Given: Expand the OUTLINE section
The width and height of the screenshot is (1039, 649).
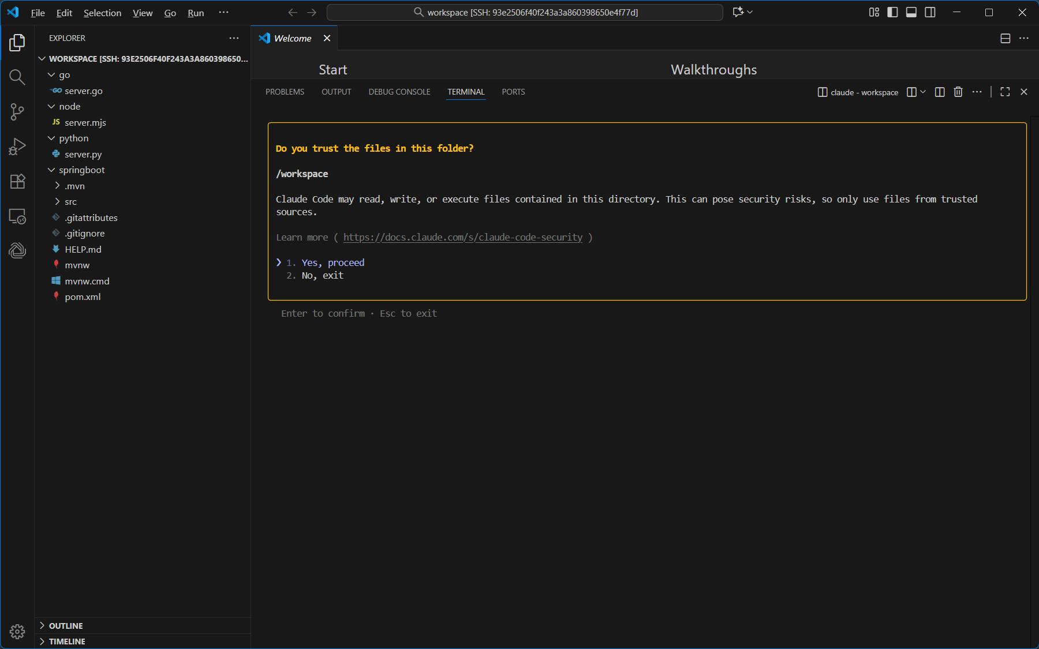Looking at the screenshot, I should point(66,626).
